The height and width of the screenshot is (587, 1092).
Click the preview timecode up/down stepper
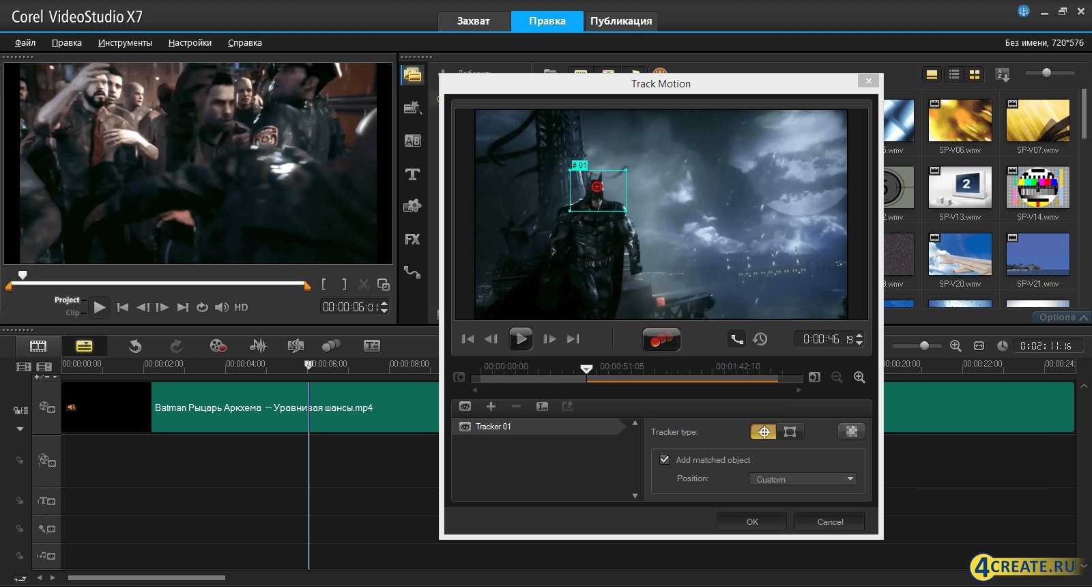(x=384, y=307)
